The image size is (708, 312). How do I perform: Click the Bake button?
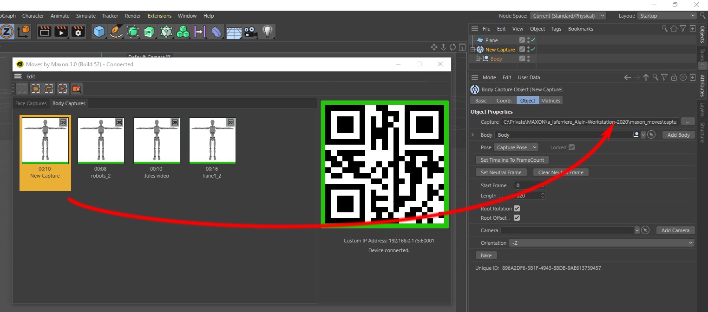click(486, 255)
